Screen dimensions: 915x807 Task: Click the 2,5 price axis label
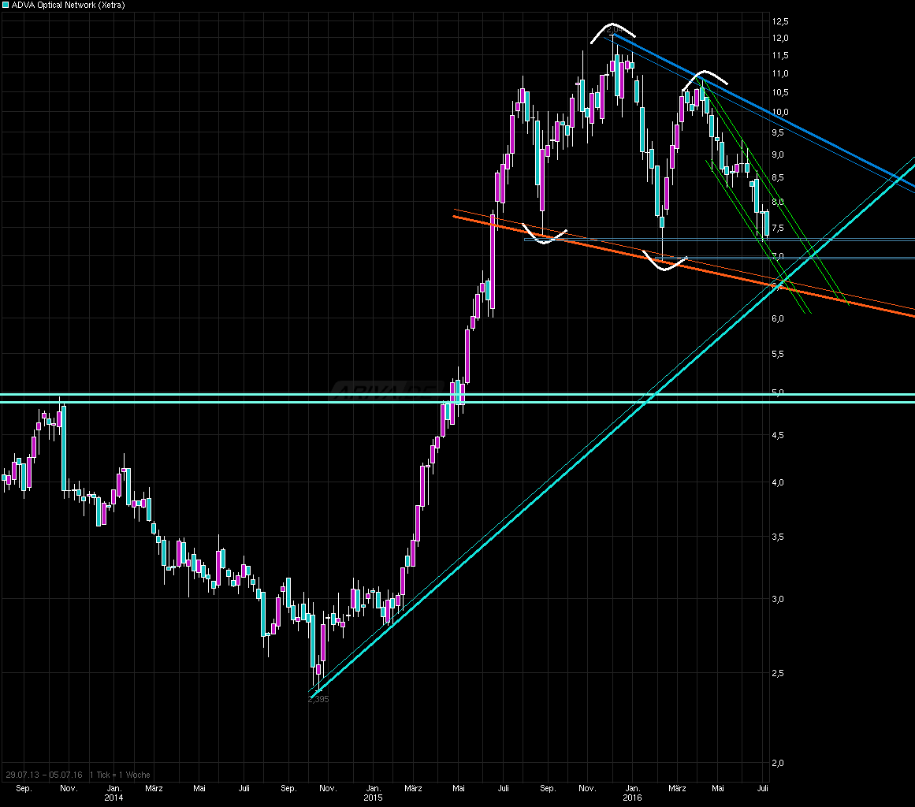pos(778,673)
